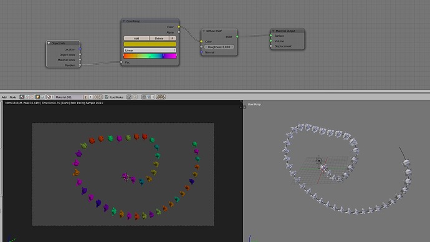Collapse the Material Output node

[273, 31]
